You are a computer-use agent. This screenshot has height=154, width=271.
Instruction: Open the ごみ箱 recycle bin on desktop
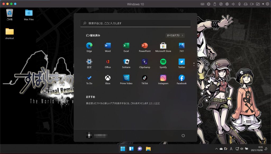coord(10,15)
